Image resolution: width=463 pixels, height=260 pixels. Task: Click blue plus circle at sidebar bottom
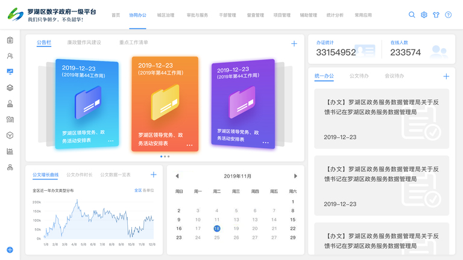[x=10, y=250]
